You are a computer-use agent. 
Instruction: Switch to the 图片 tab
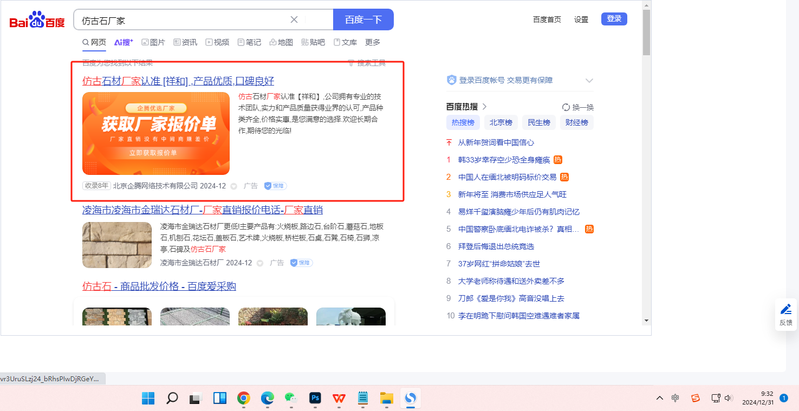[153, 42]
